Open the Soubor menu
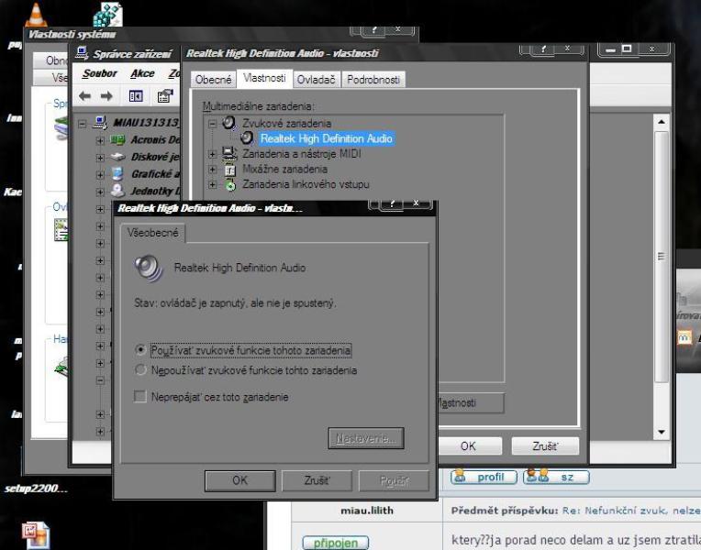Screen dimensions: 701x550 [100, 73]
